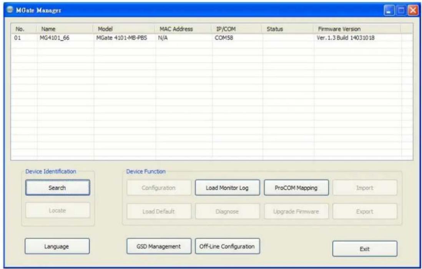Viewport: 422px width, 269px height.
Task: Open Load Monitor Log
Action: [228, 188]
